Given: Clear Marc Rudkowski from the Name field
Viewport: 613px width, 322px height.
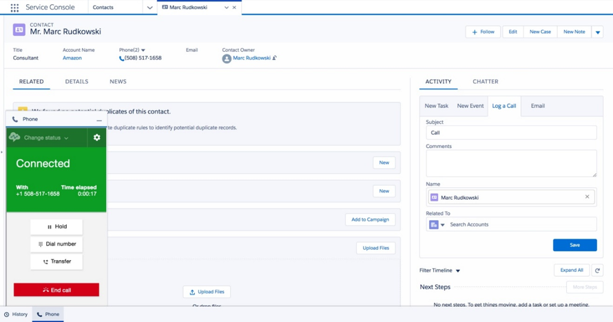Looking at the screenshot, I should (x=587, y=197).
